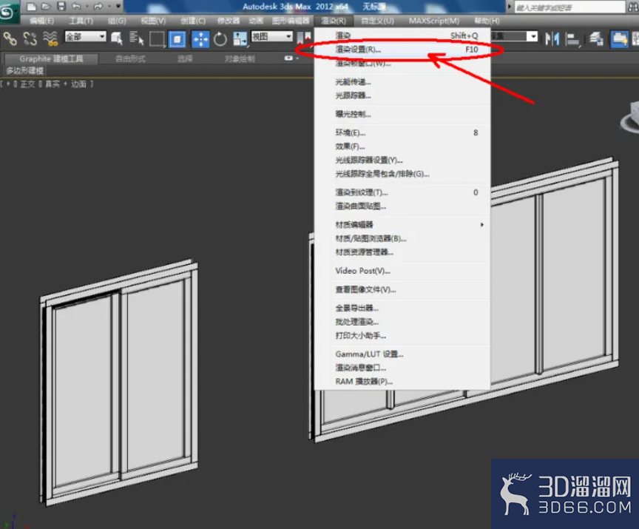Switch to the 对象绘制 tab
This screenshot has width=639, height=529.
(x=240, y=58)
